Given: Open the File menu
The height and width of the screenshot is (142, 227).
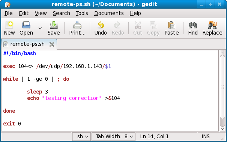Looking at the screenshot, I should [x=9, y=13].
